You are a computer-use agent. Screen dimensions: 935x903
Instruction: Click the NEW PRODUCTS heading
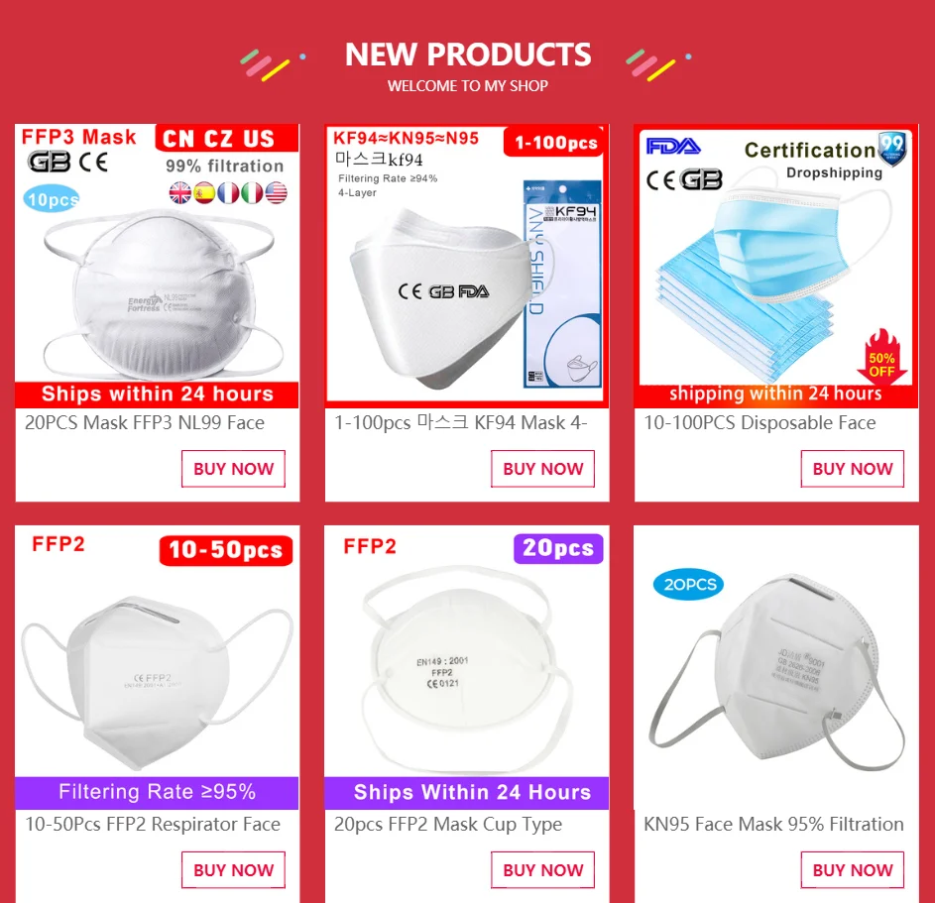click(x=468, y=55)
